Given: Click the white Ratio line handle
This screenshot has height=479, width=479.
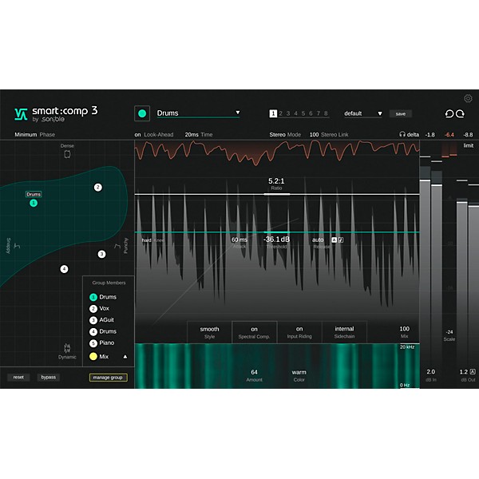Looking at the screenshot, I should [x=276, y=194].
